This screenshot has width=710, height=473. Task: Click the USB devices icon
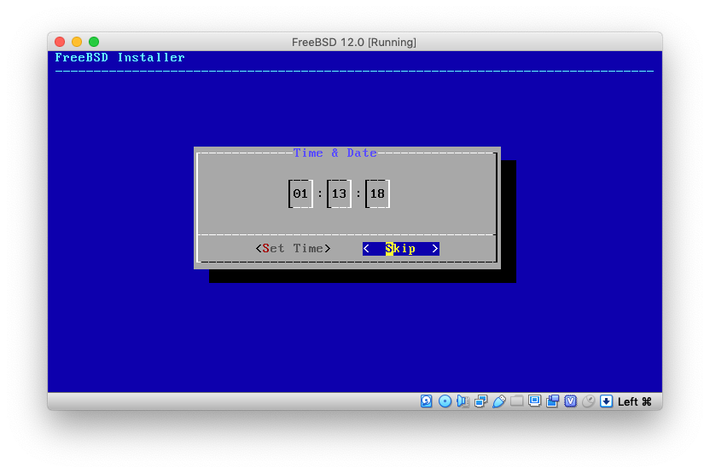(x=499, y=401)
